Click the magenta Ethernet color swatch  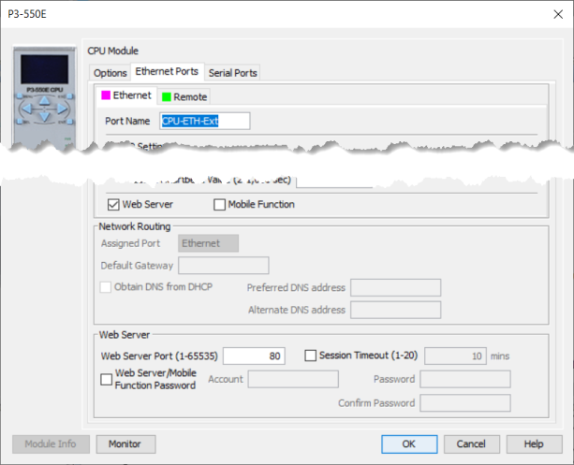(106, 95)
